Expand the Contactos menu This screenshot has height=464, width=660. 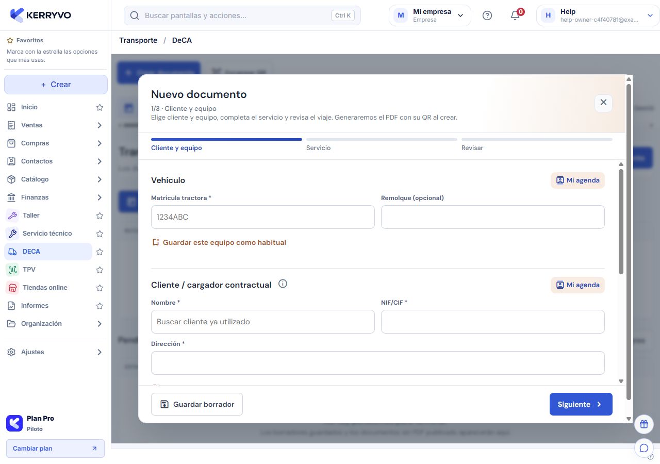(100, 161)
